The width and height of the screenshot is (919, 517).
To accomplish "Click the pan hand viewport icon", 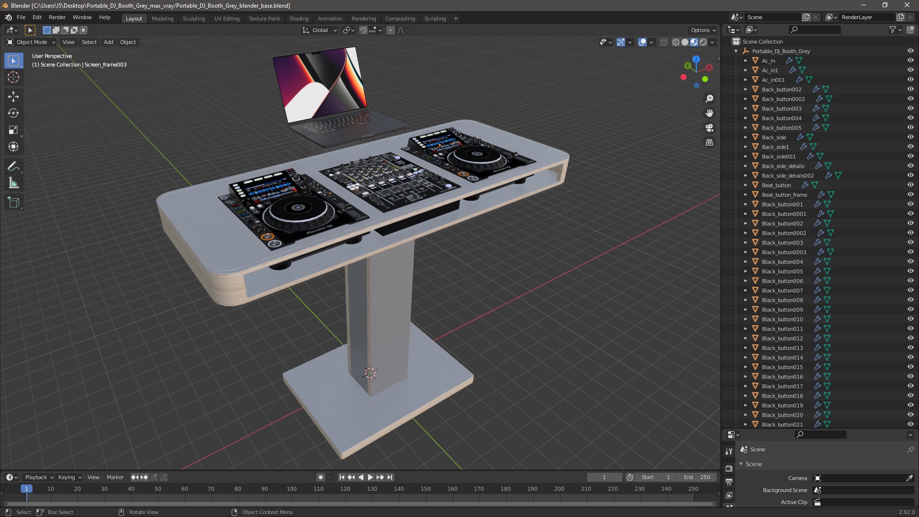I will (x=709, y=113).
